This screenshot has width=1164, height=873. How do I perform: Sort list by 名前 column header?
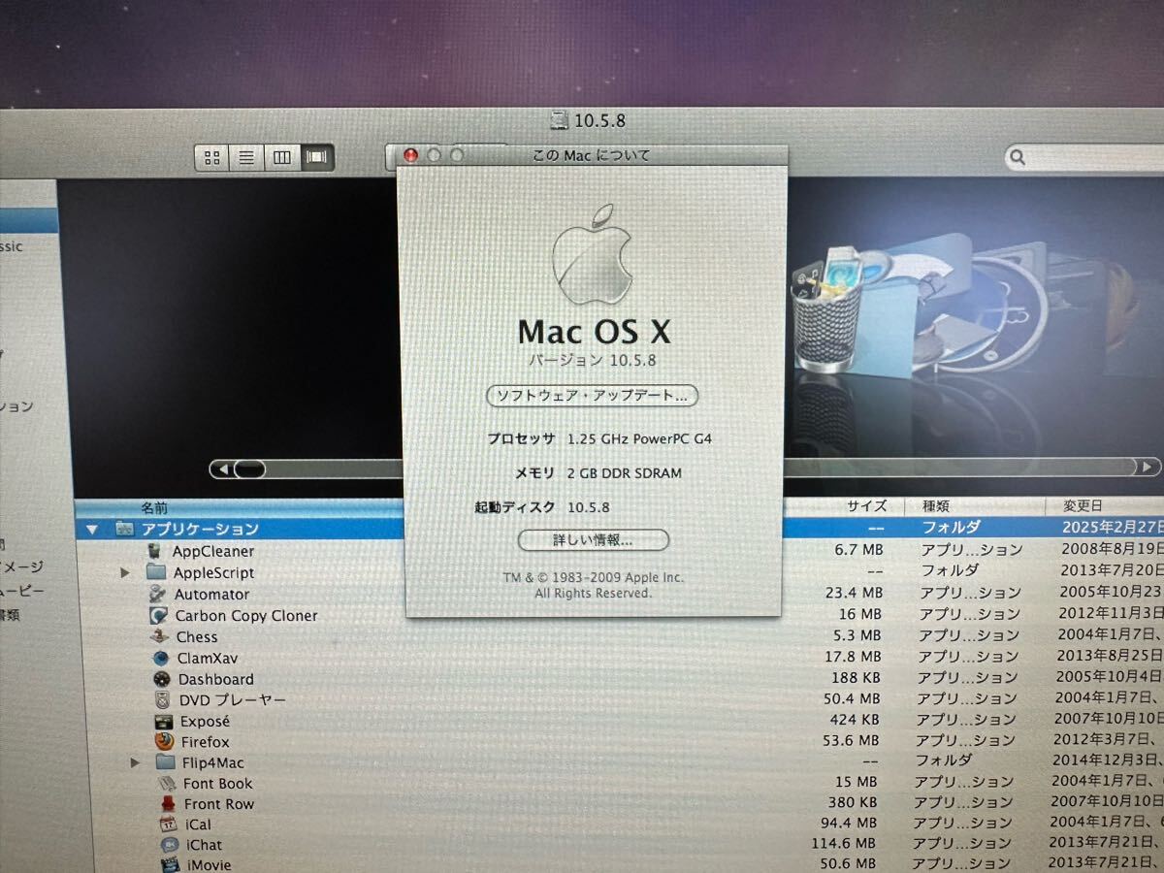pos(154,507)
